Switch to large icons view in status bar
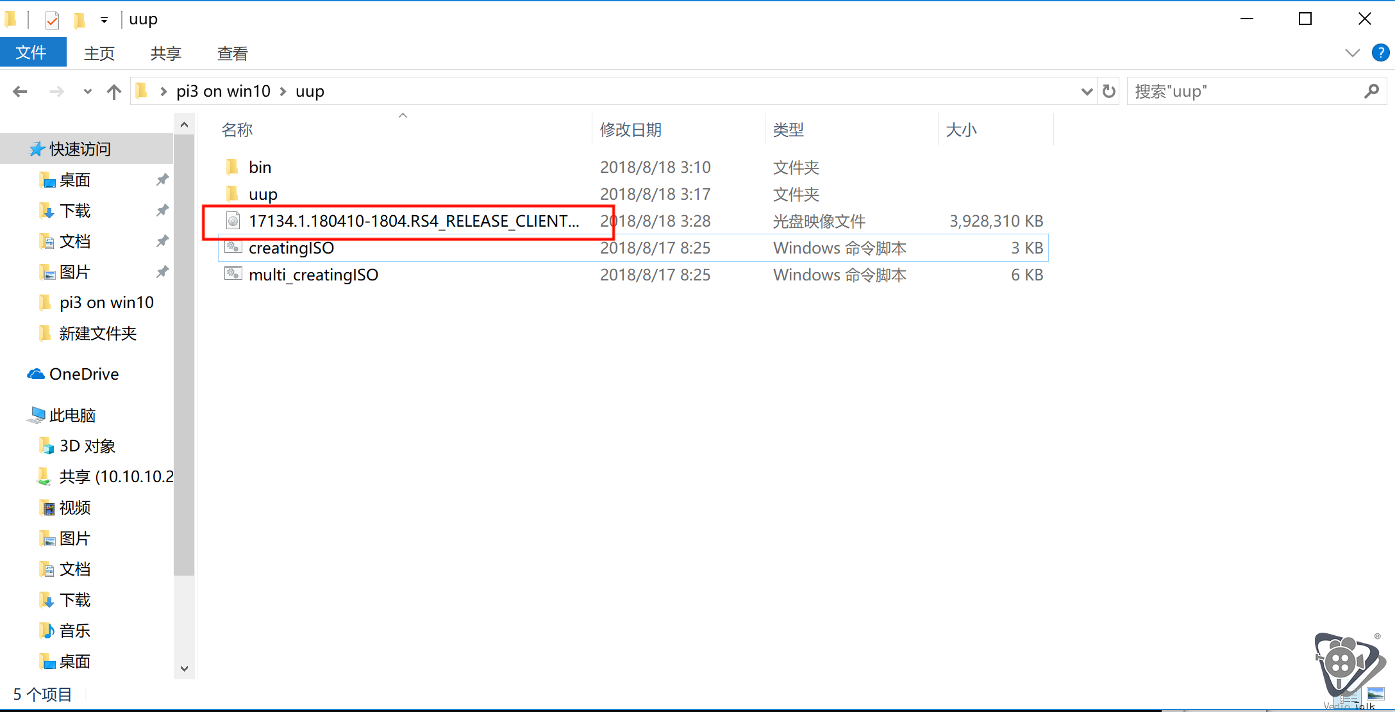 (x=1376, y=694)
